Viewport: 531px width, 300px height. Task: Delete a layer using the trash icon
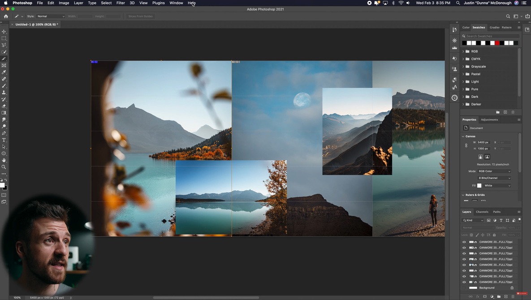click(x=513, y=296)
